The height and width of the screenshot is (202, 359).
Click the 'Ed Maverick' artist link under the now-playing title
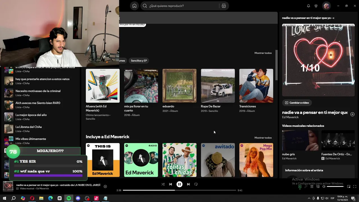click(290, 117)
